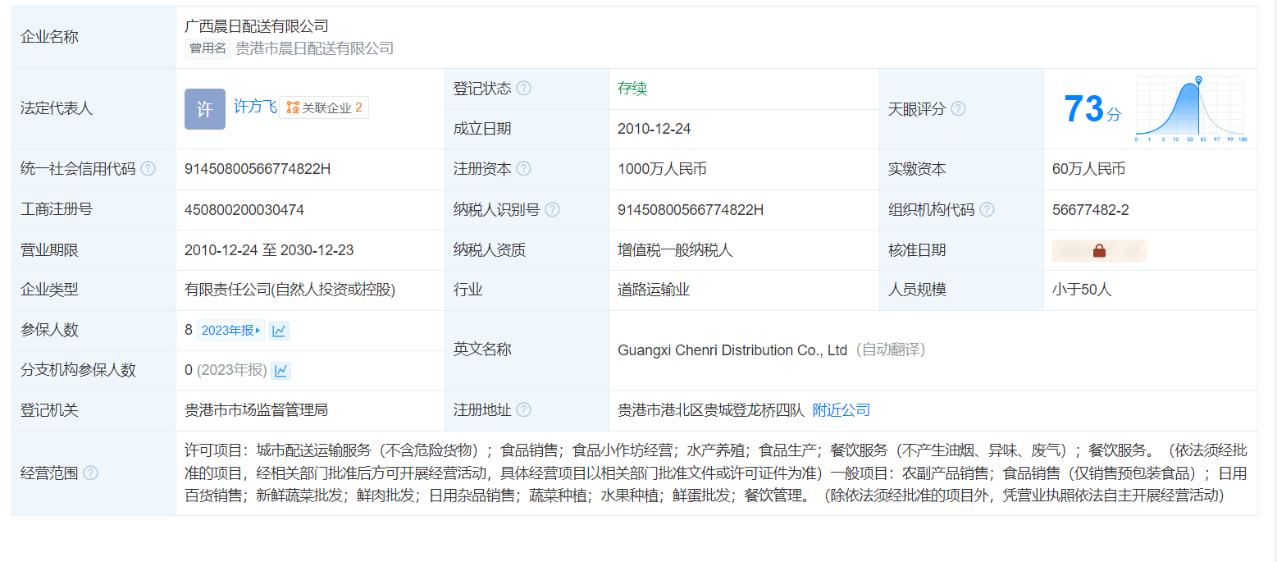
Task: Click the (2023年报) note beside 0
Action: point(232,370)
